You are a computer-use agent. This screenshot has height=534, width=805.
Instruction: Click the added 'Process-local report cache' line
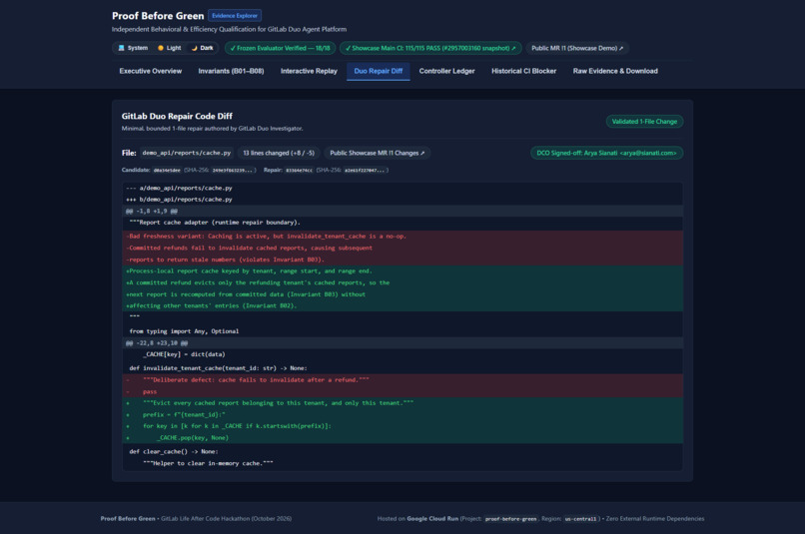click(402, 271)
